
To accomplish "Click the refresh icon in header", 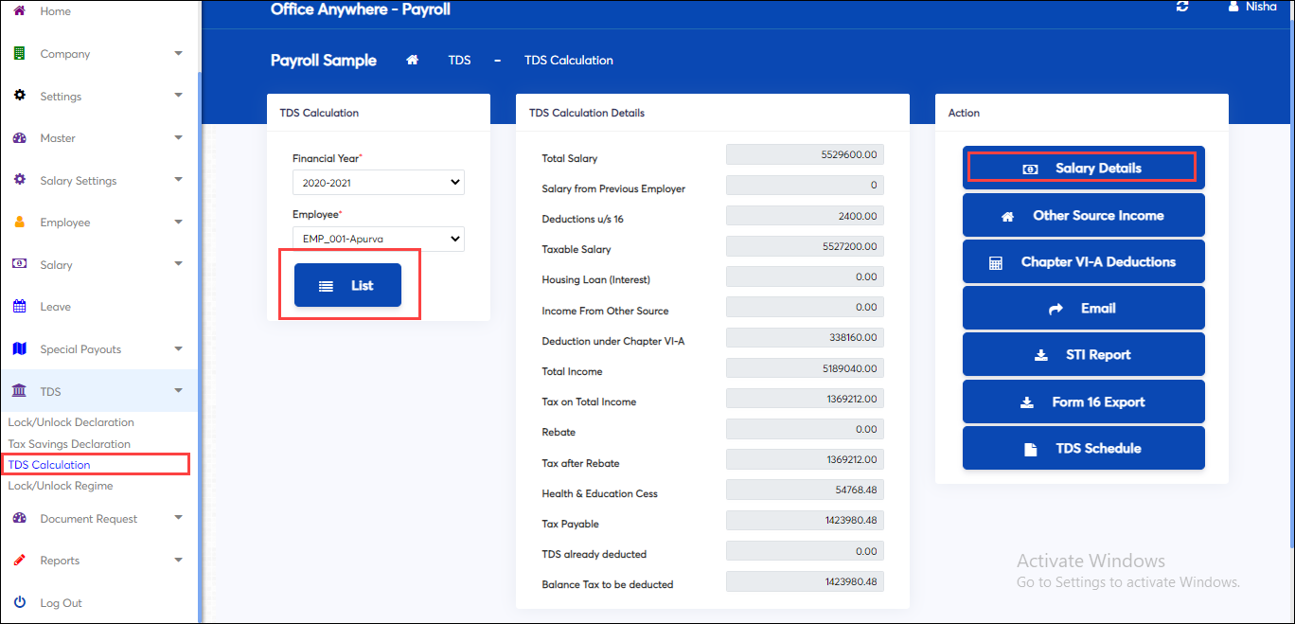I will [1181, 7].
